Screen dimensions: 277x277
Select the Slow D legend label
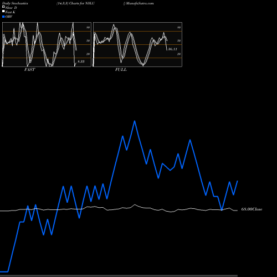(11, 8)
